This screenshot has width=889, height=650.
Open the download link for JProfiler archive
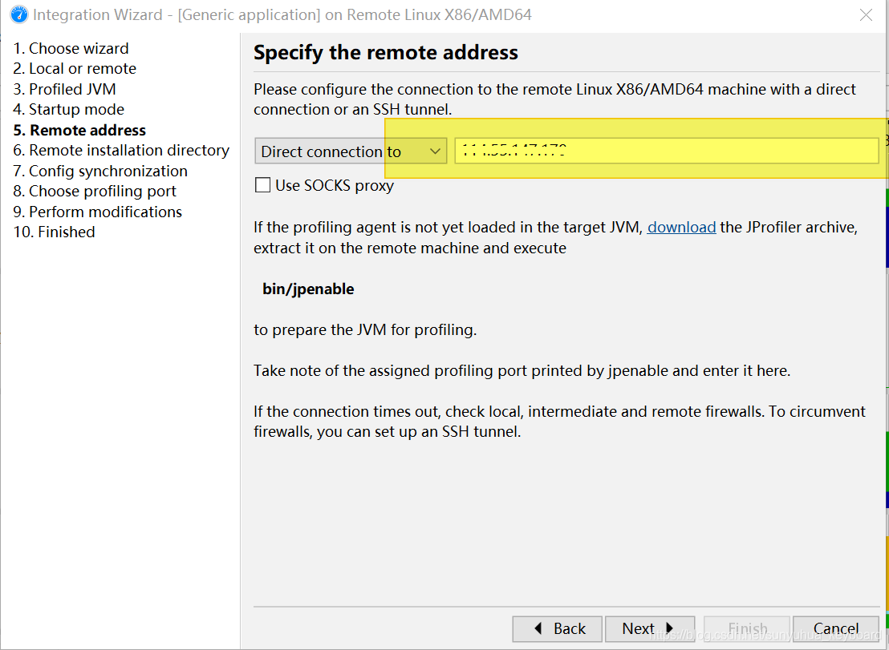(681, 227)
